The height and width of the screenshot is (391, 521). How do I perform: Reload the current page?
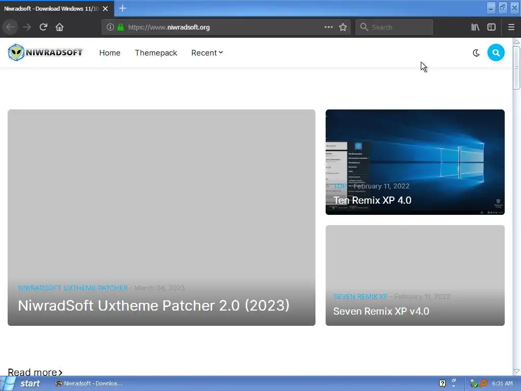point(43,27)
